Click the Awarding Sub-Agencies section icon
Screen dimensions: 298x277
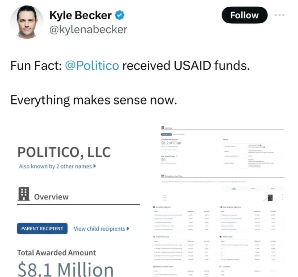[x=221, y=207]
